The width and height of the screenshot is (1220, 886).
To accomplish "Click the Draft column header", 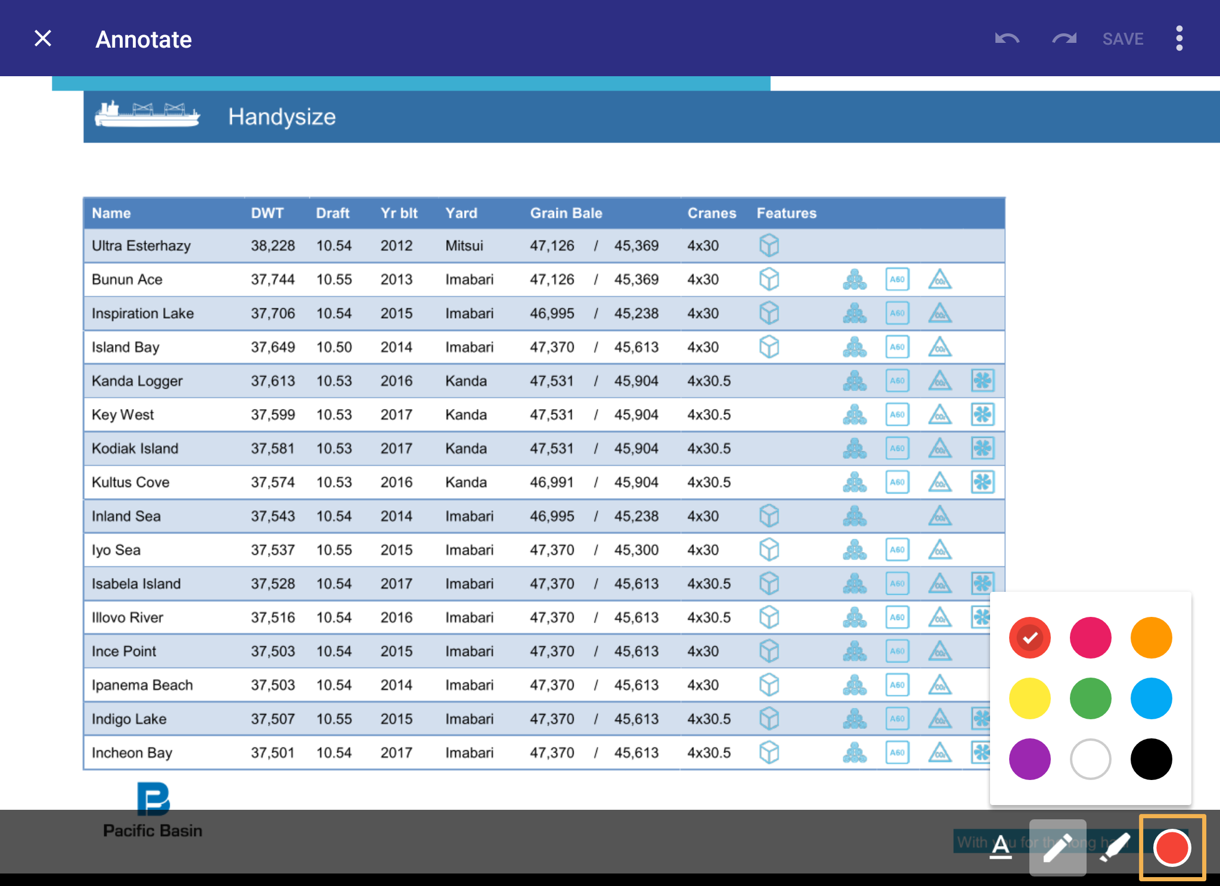I will [x=332, y=213].
